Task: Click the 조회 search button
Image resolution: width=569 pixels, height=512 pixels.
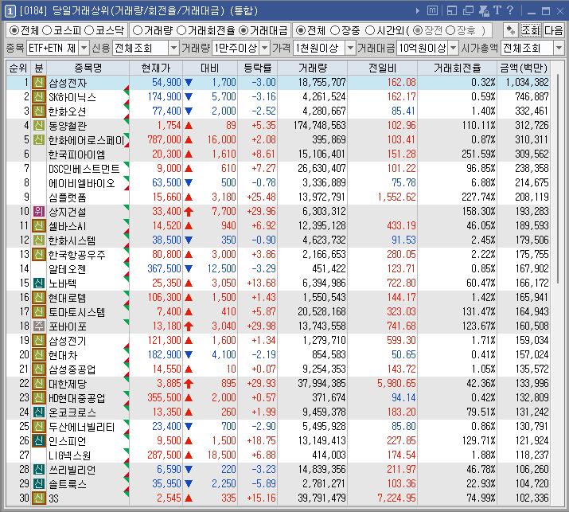Action: pyautogui.click(x=531, y=30)
